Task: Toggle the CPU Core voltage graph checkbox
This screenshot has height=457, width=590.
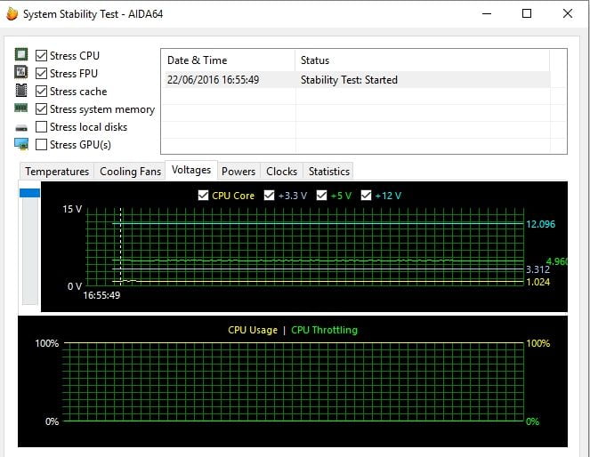Action: tap(203, 196)
